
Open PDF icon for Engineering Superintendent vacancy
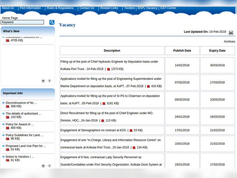148,86
